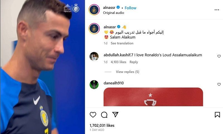Open alnassr avatar beside the caption
Image resolution: width=223 pixels, height=134 pixels.
click(x=94, y=29)
